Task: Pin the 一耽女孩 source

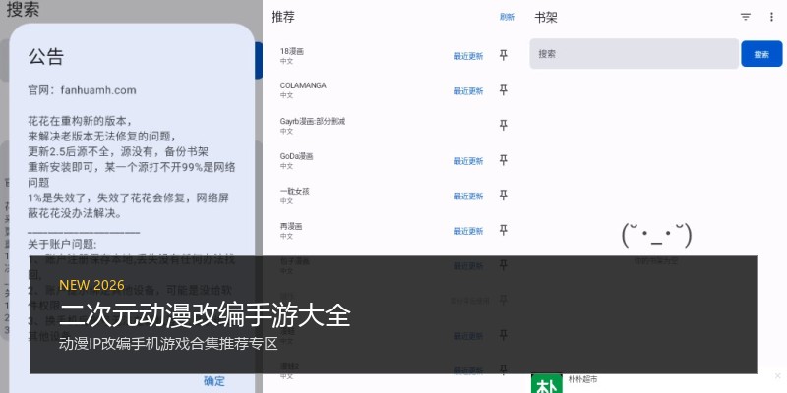Action: pos(503,196)
